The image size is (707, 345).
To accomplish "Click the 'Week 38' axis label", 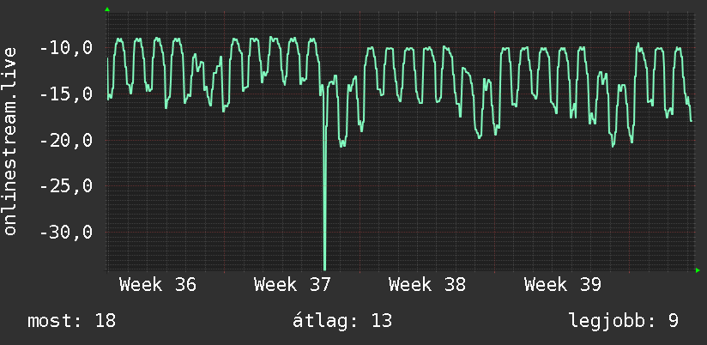I will (x=427, y=285).
